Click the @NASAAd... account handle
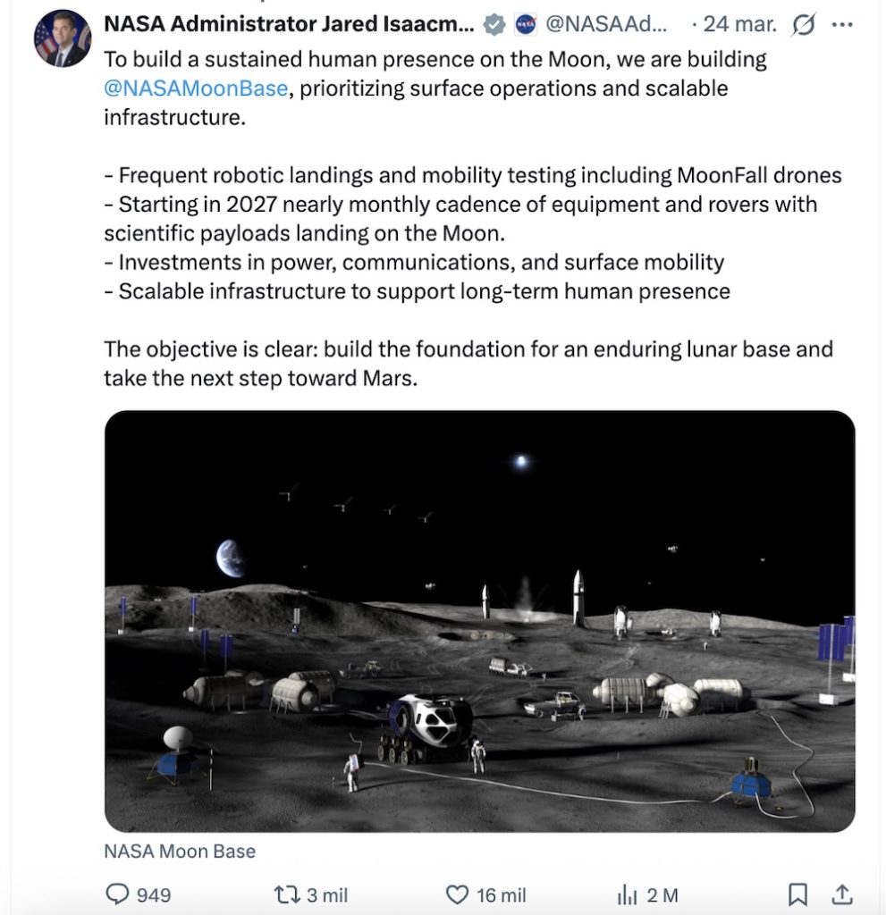Viewport: 886px width, 915px height. pyautogui.click(x=606, y=25)
